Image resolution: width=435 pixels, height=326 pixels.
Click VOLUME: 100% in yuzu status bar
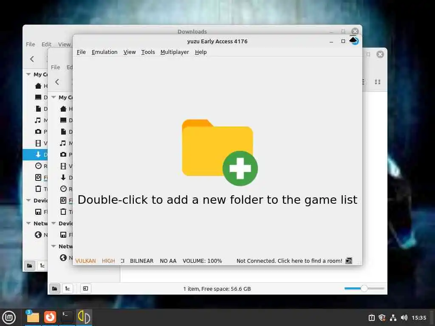pos(202,261)
